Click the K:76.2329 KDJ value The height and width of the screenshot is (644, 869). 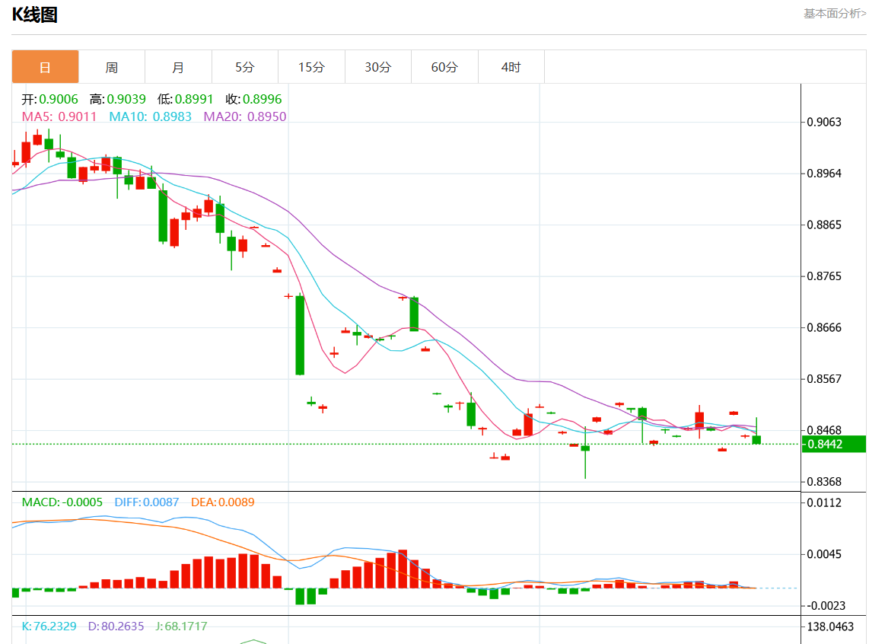(x=49, y=626)
